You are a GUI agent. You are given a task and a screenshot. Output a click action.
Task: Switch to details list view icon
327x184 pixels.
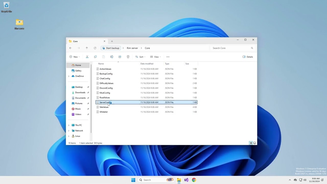coord(251,143)
